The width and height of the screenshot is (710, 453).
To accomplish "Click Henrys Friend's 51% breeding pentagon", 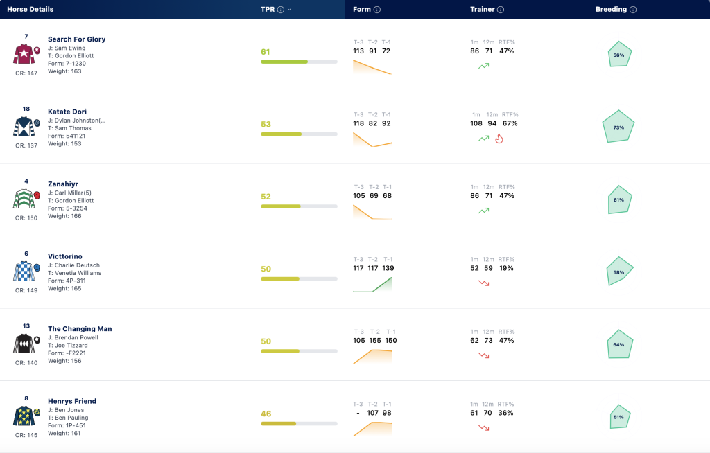I will [x=618, y=416].
